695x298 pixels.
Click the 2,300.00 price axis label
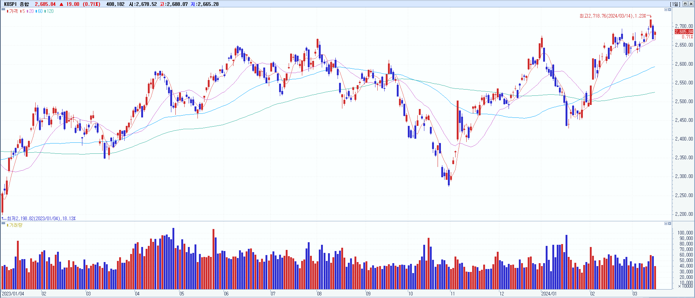[x=684, y=176]
